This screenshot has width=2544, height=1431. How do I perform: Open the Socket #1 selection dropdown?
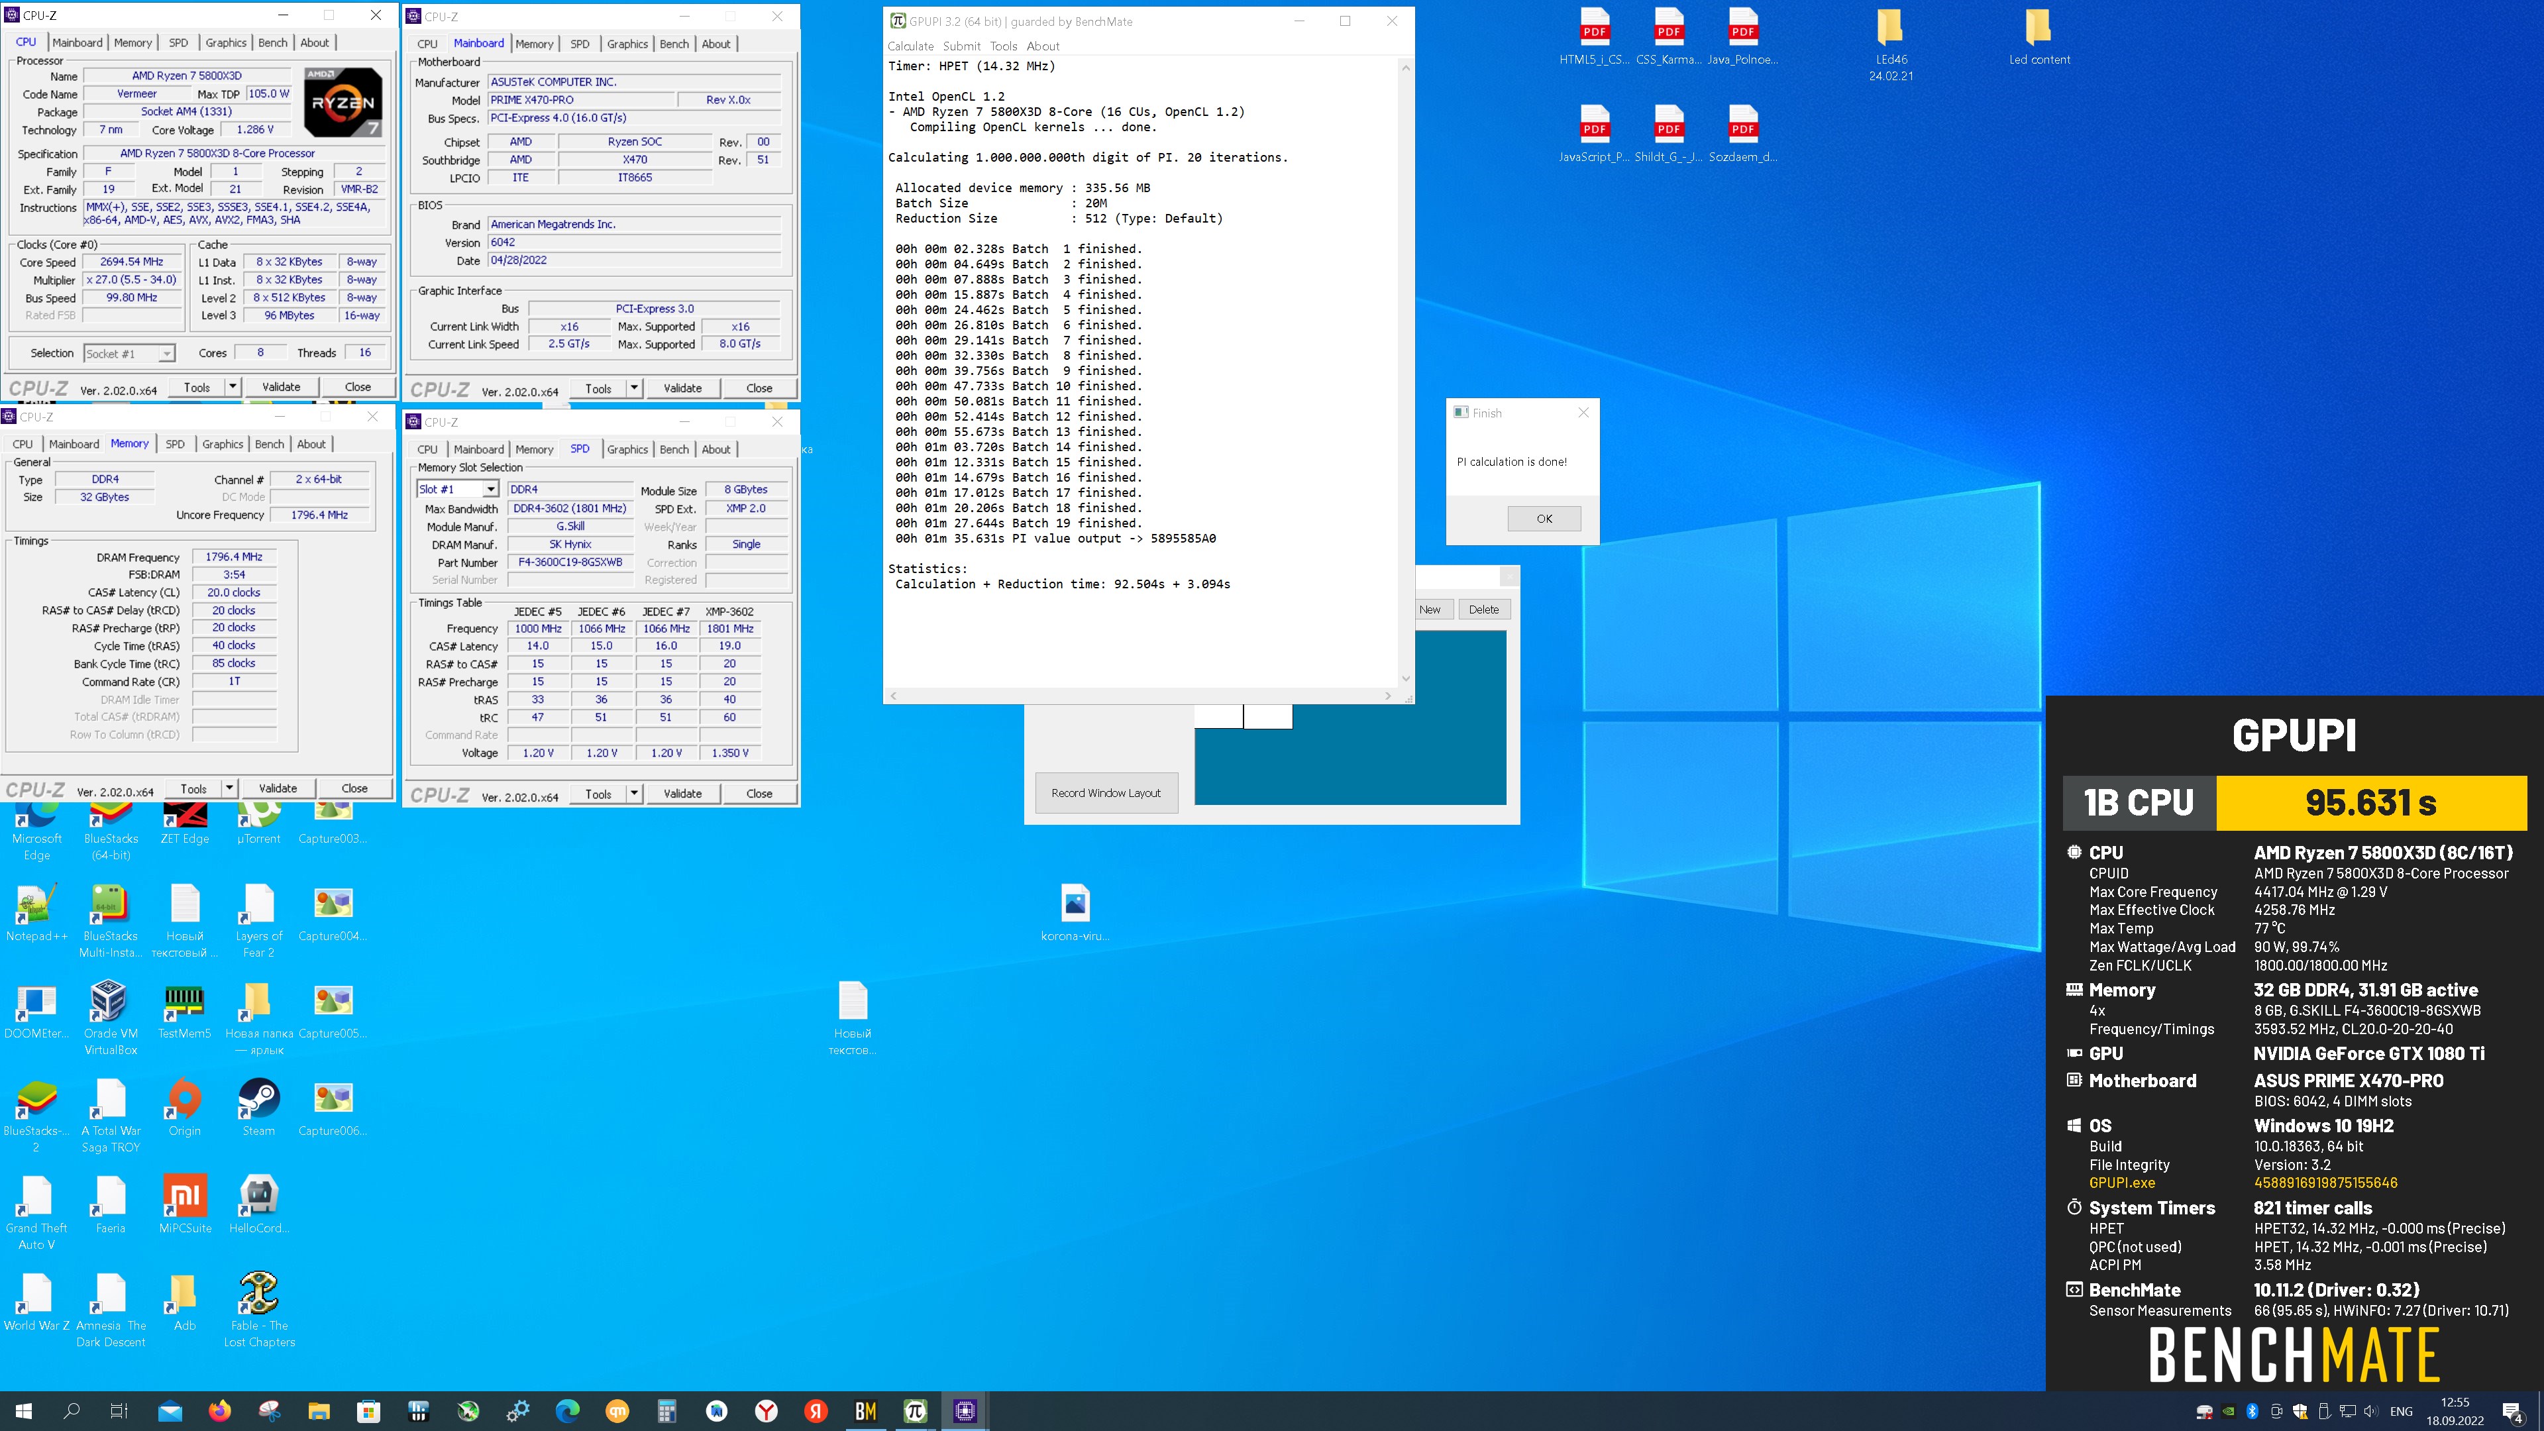point(129,354)
